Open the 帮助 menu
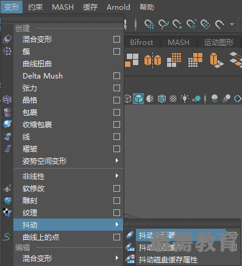Screen dimensions: 242x266 point(147,7)
